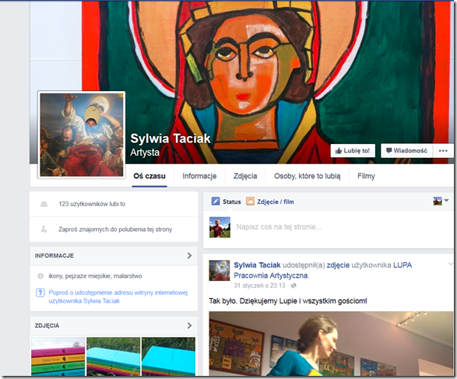Open the 31 styczeń o 23:13 timestamp
457x379 pixels.
click(259, 286)
